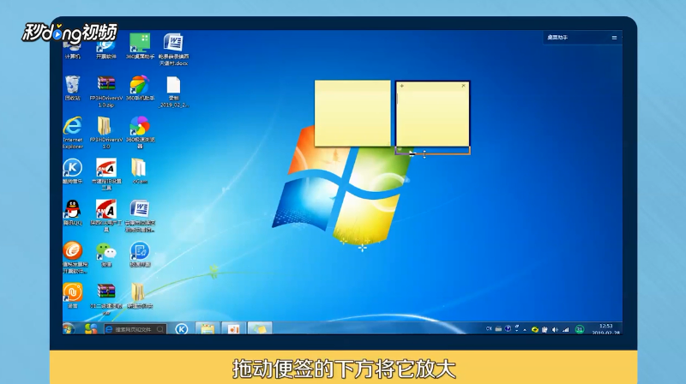Click the 桌面助手 widget title
This screenshot has width=686, height=384.
tap(557, 38)
